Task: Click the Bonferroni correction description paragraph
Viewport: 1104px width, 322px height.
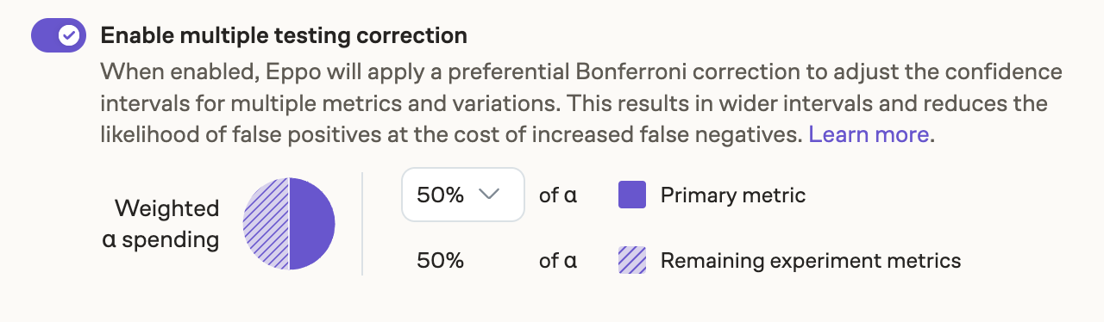Action: pos(582,102)
